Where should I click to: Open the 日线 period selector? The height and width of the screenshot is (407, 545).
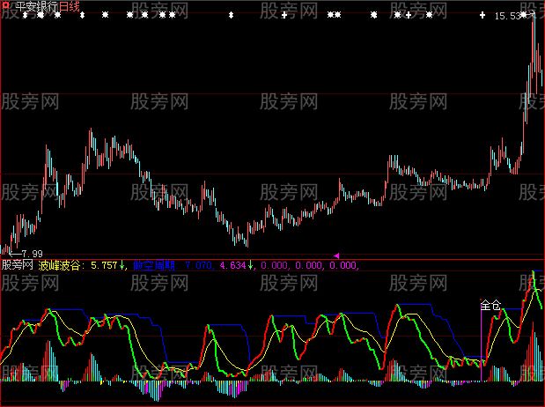pyautogui.click(x=69, y=7)
